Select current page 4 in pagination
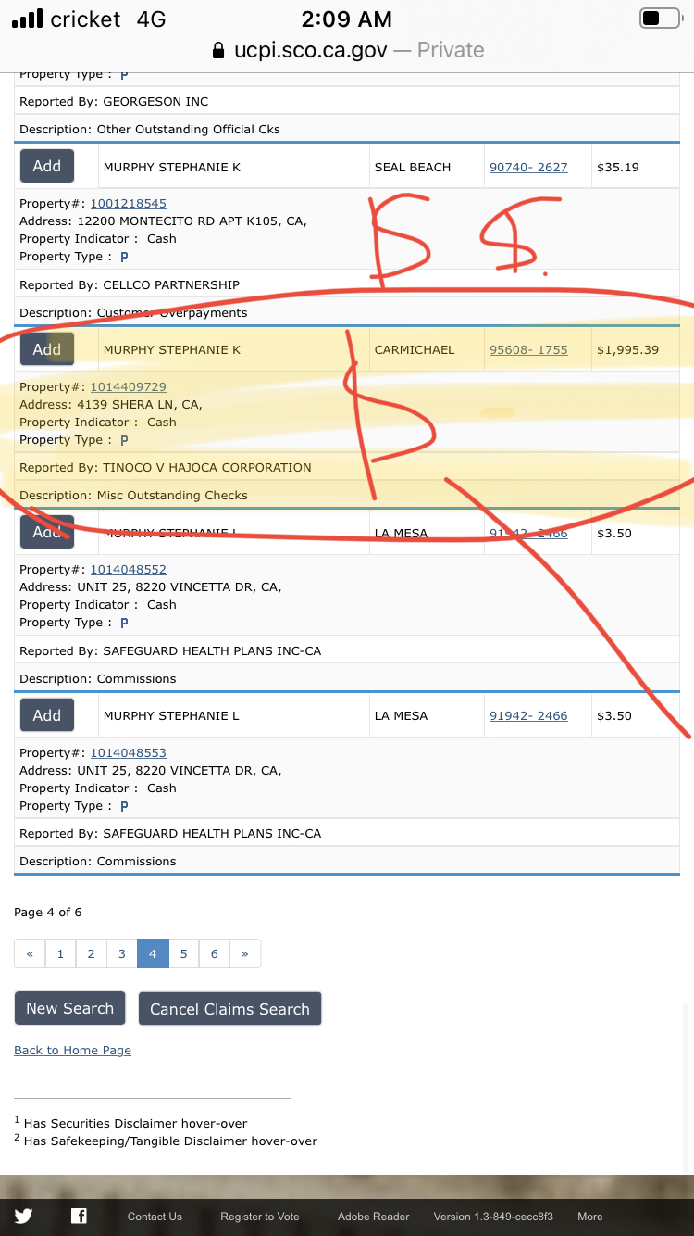The height and width of the screenshot is (1236, 694). tap(153, 953)
